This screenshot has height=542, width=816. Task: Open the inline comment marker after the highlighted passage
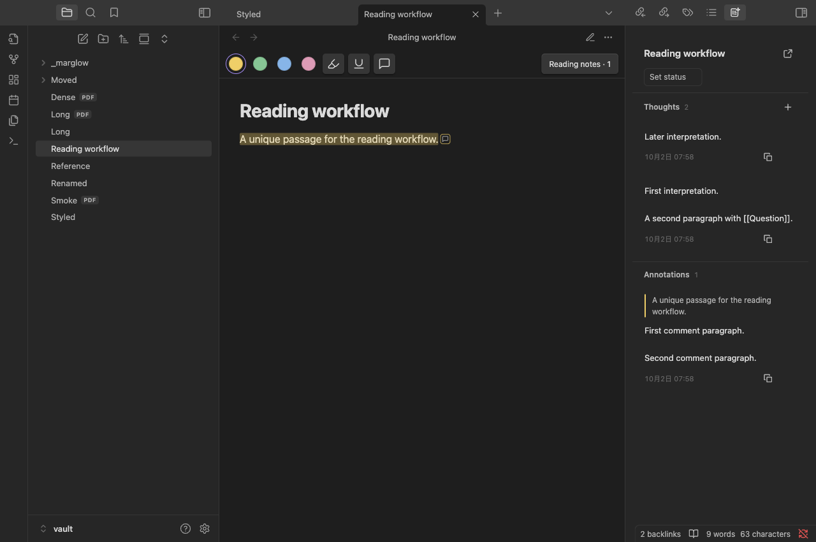pyautogui.click(x=446, y=139)
